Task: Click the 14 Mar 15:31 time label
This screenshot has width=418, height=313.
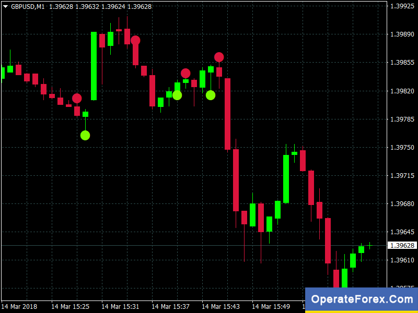Action: coord(120,306)
